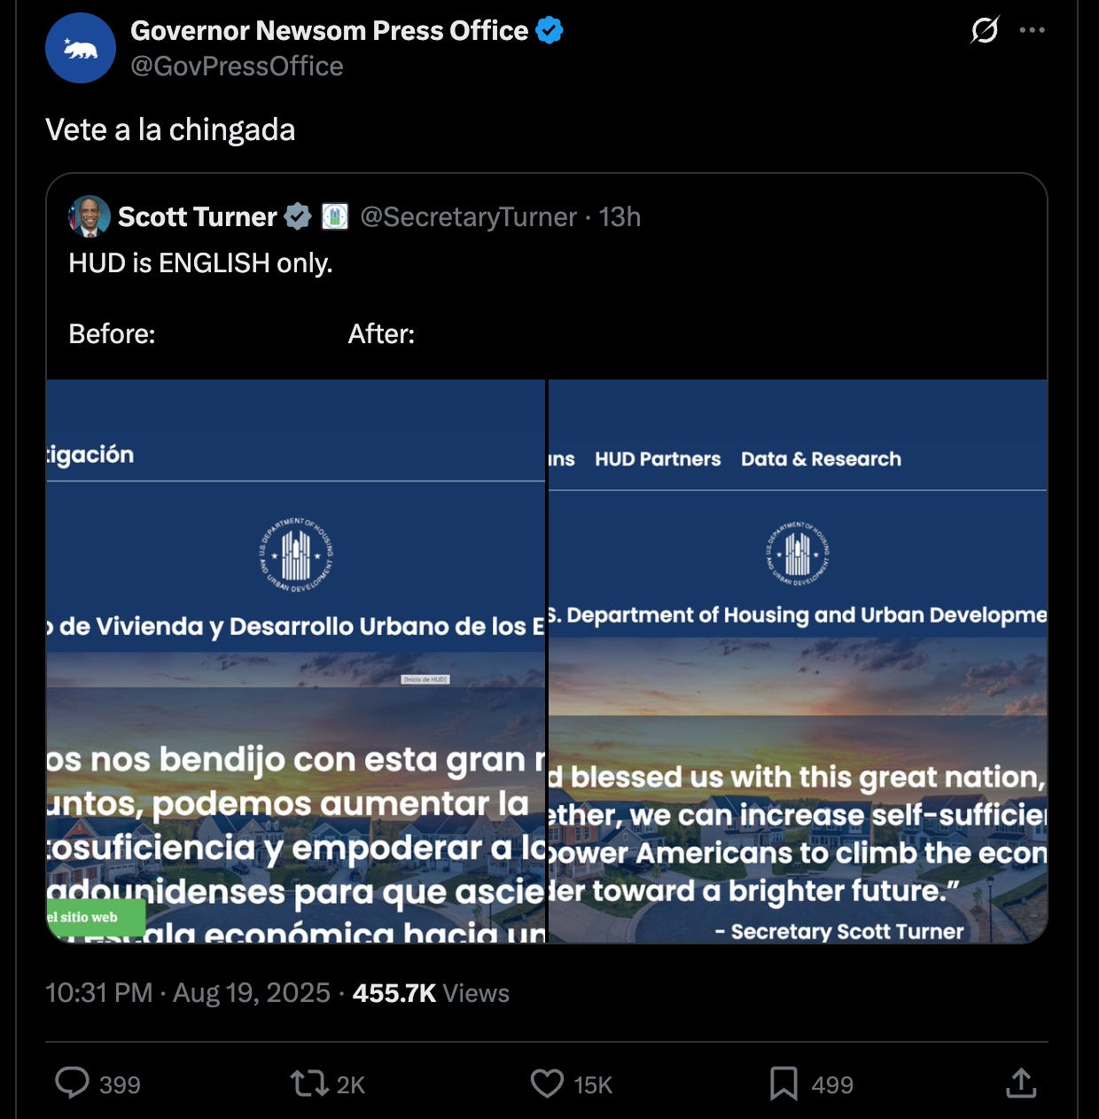Click the 13h timestamp on quoted tweet

620,216
